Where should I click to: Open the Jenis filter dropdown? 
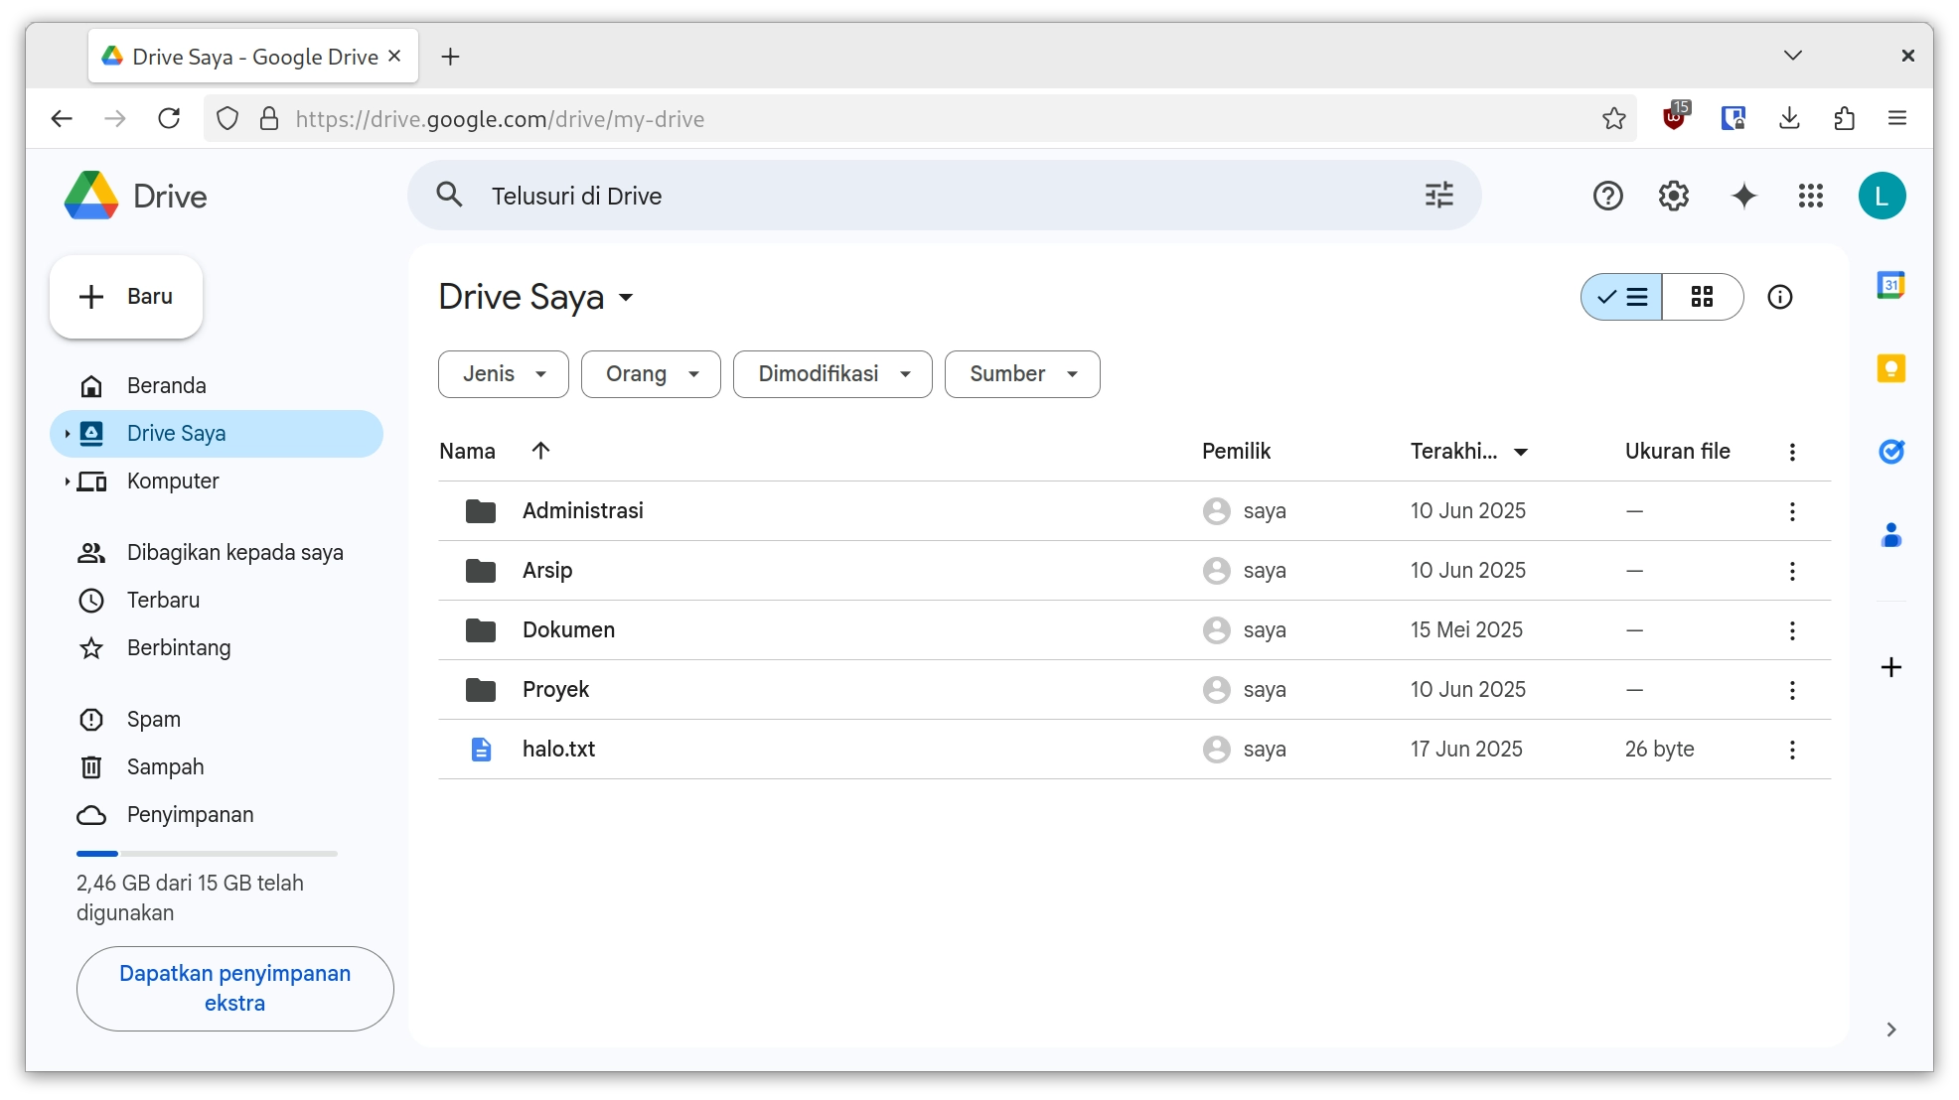pyautogui.click(x=504, y=374)
